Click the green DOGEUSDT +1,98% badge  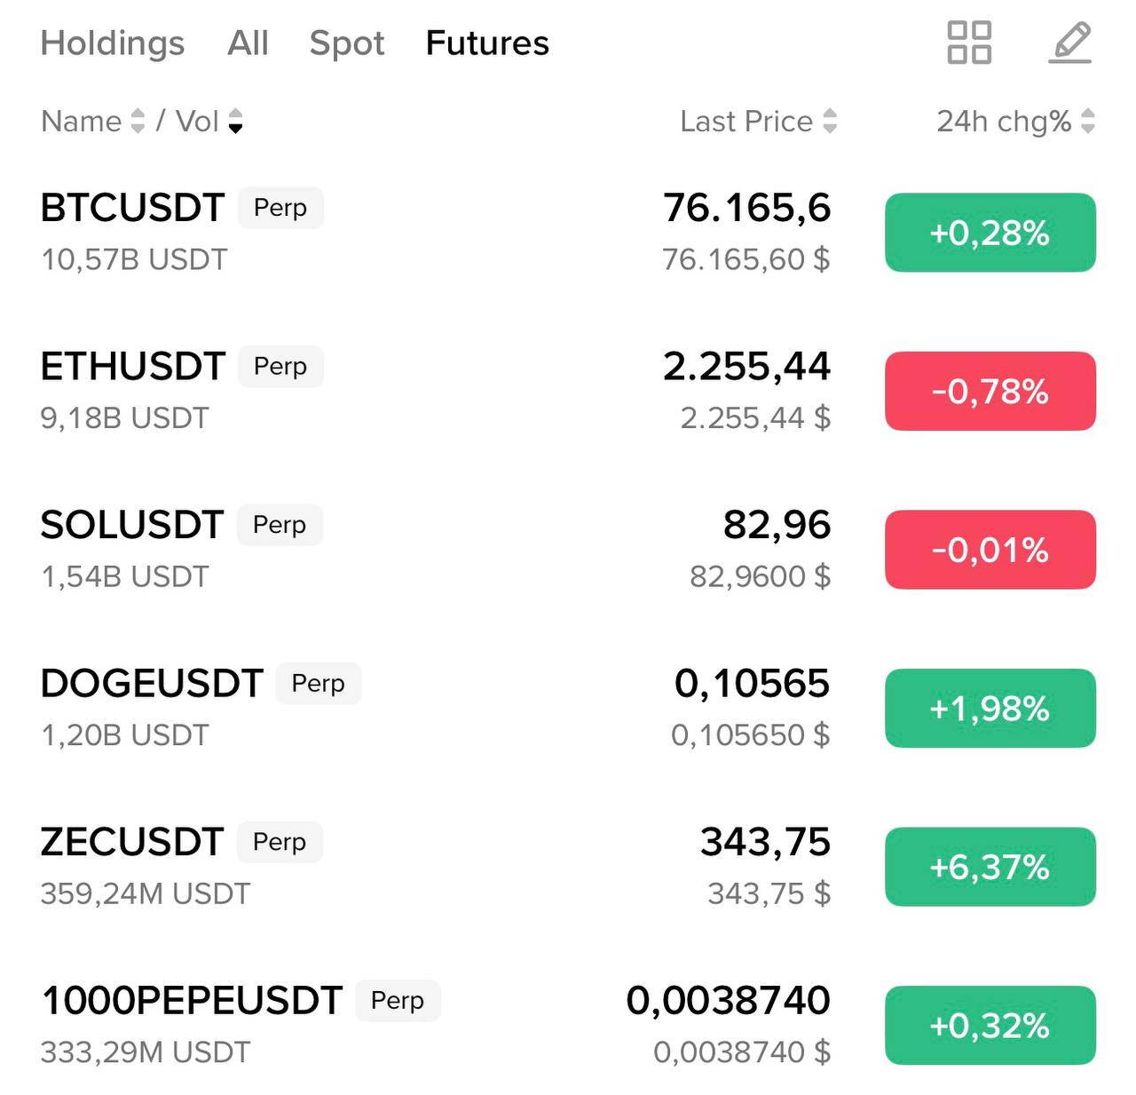(990, 709)
